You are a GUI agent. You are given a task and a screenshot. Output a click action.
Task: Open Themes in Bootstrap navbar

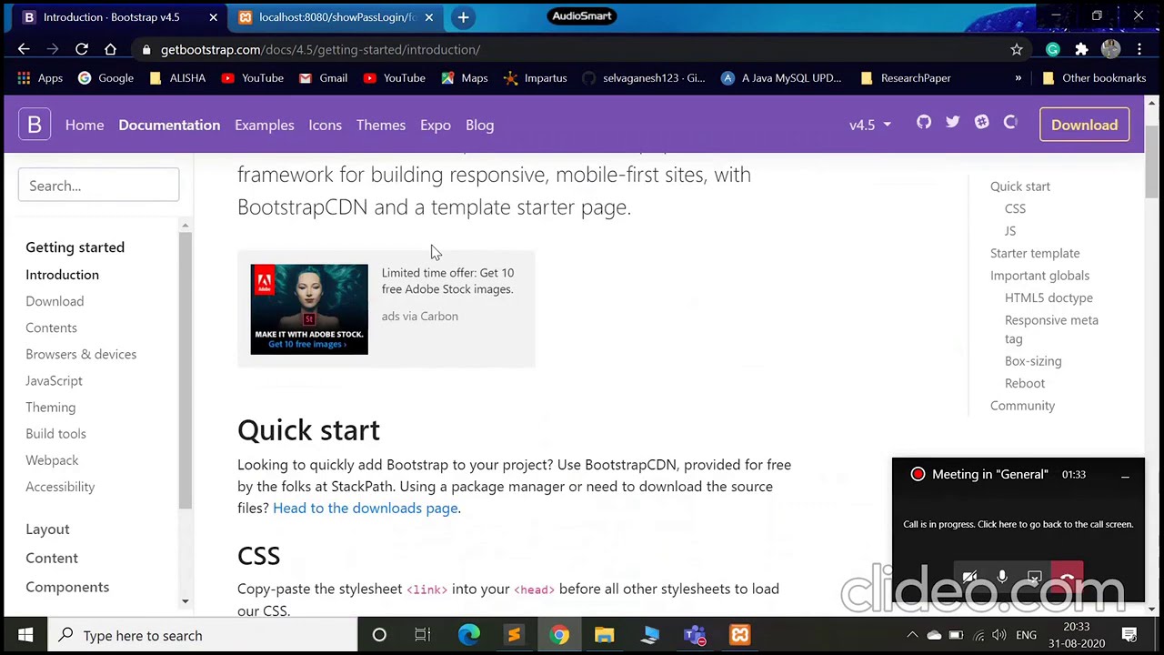pos(381,125)
